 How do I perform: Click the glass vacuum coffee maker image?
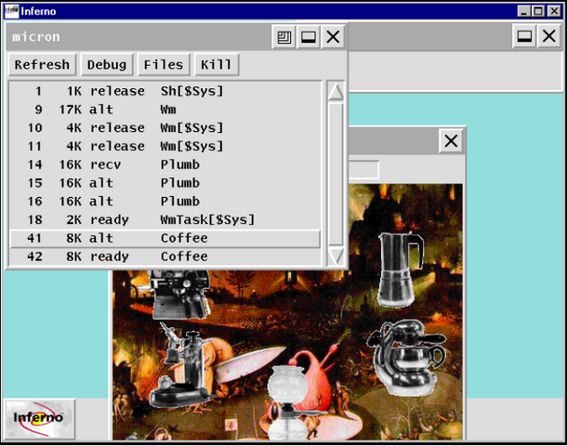coord(287,403)
